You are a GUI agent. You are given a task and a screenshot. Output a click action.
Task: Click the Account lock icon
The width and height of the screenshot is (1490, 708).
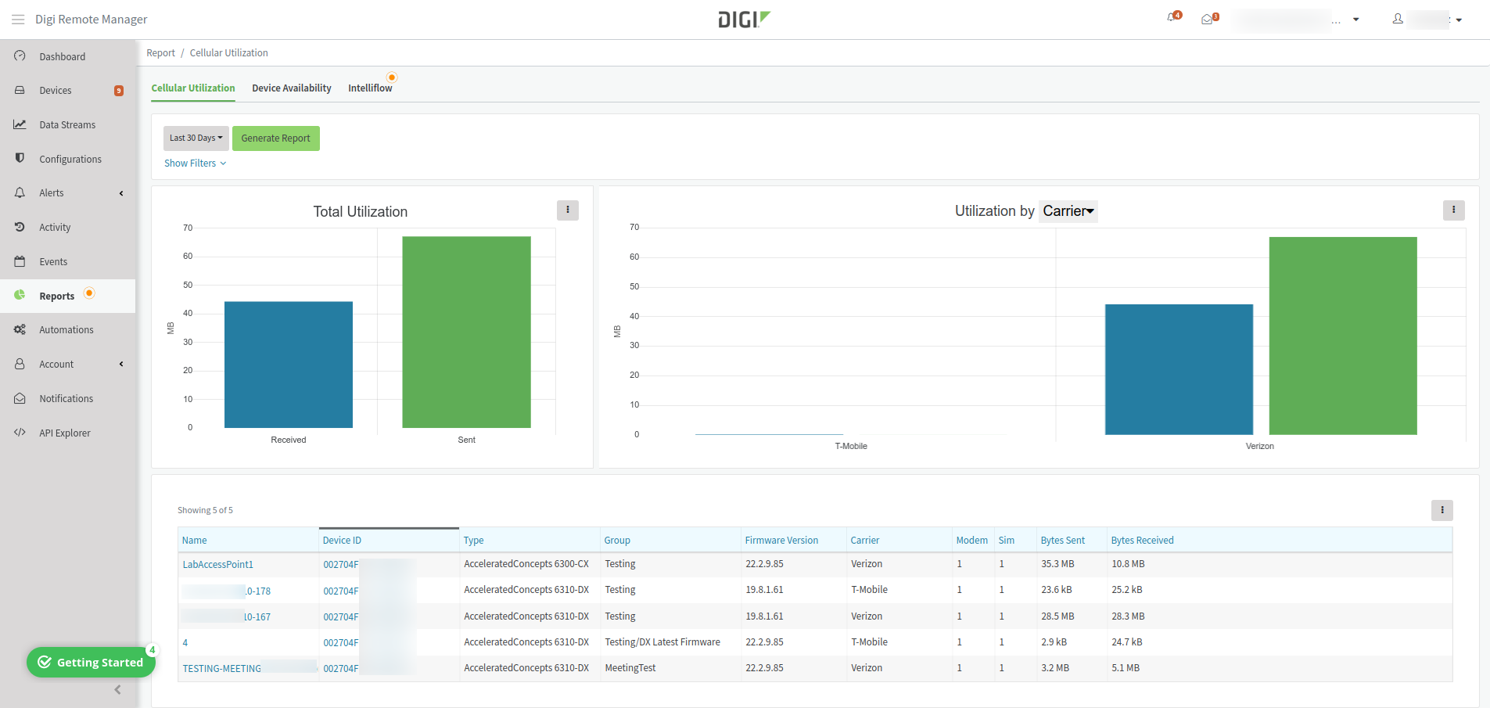20,364
